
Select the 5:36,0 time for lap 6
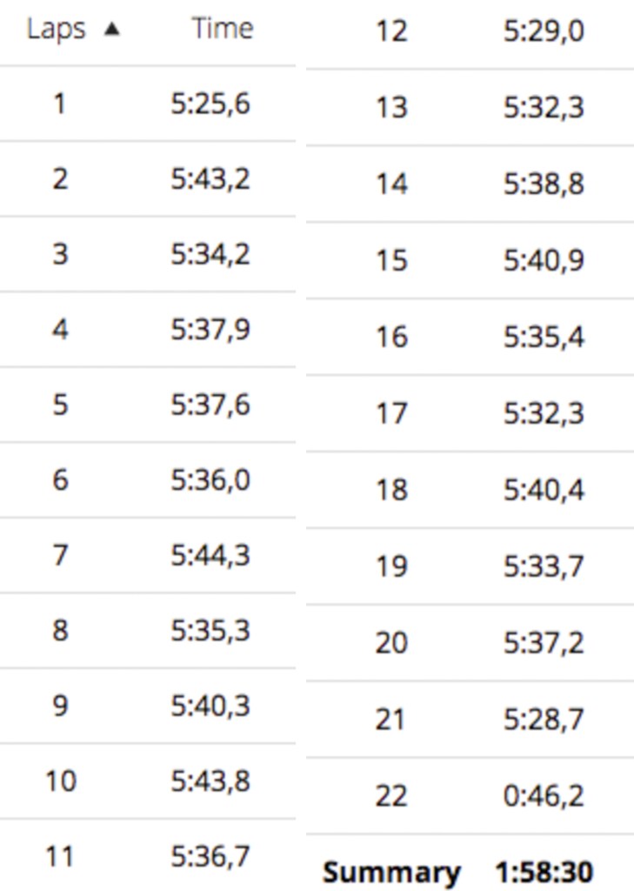click(210, 479)
